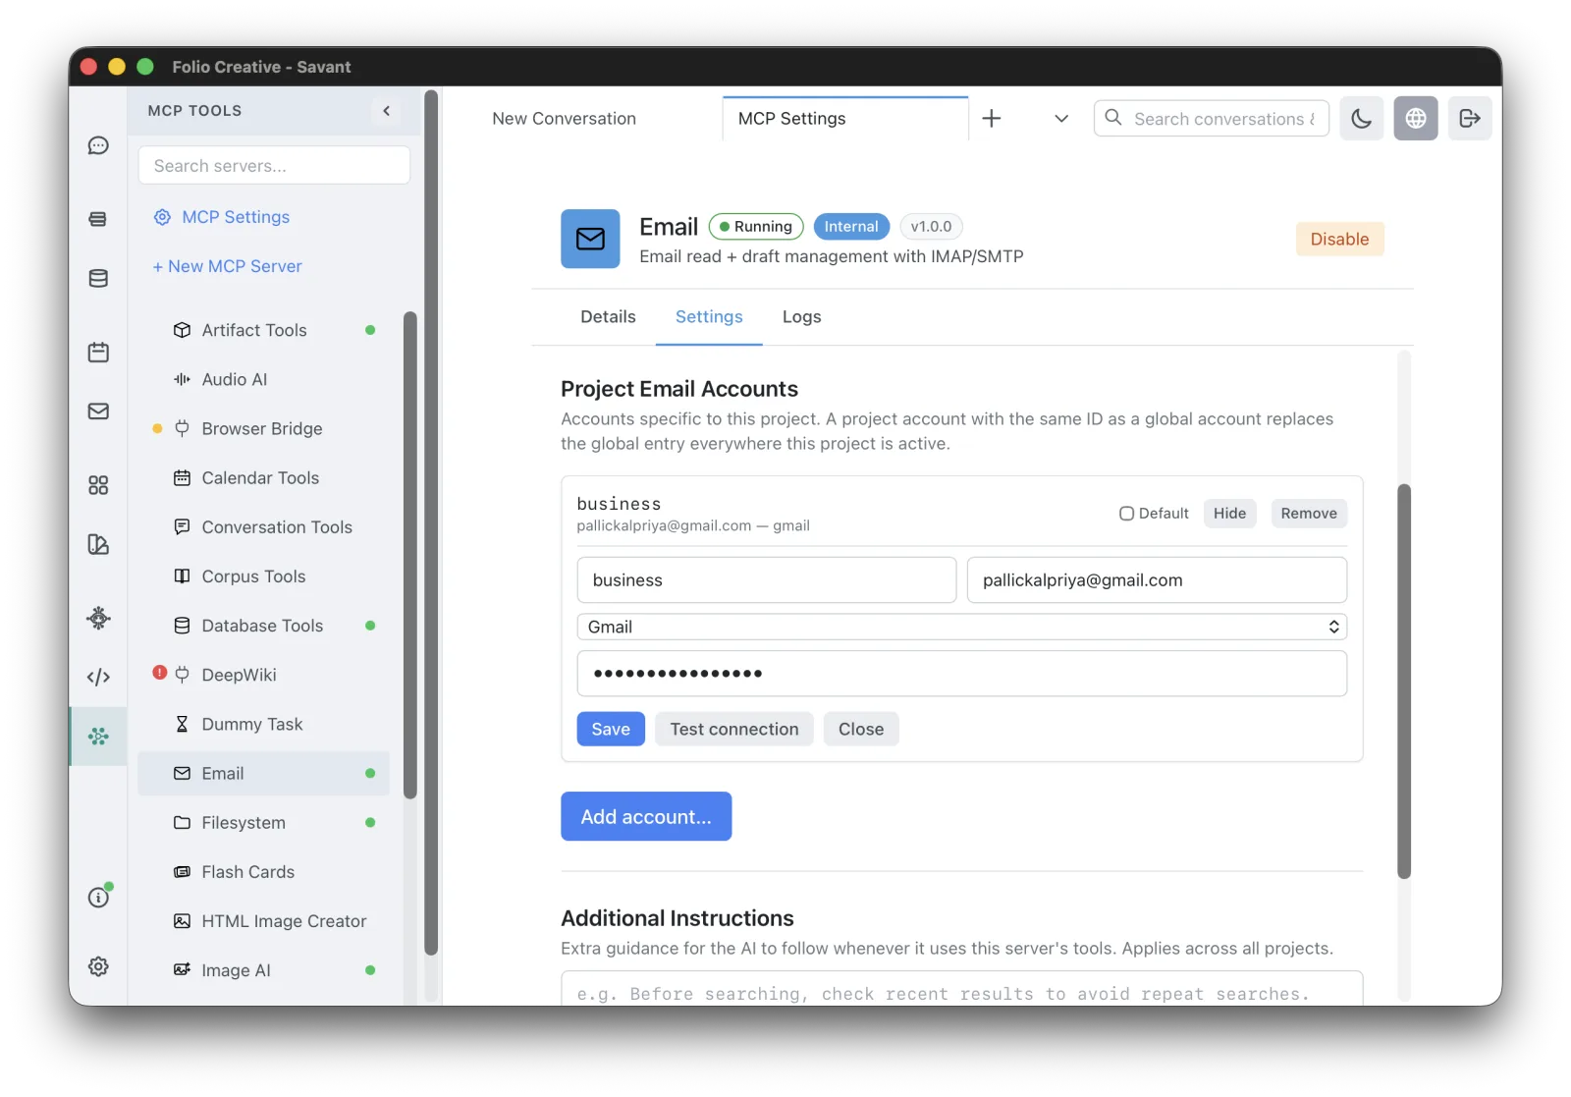Open the chat conversations sidebar icon
The width and height of the screenshot is (1571, 1097).
point(98,146)
